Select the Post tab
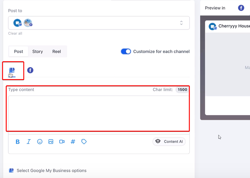Image resolution: width=250 pixels, height=178 pixels. click(18, 51)
